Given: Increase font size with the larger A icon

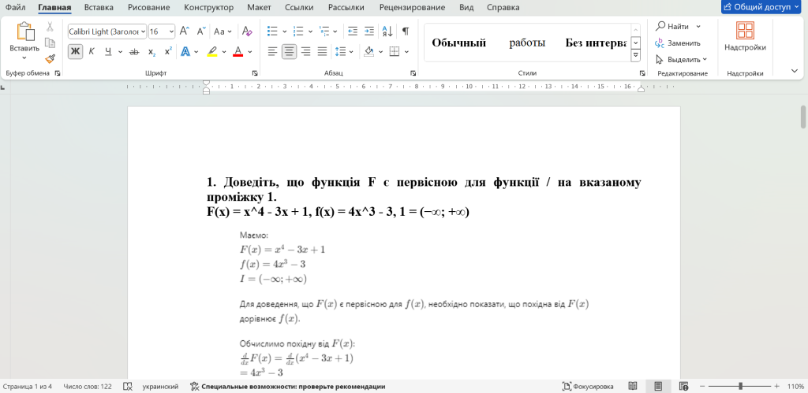Looking at the screenshot, I should [184, 32].
